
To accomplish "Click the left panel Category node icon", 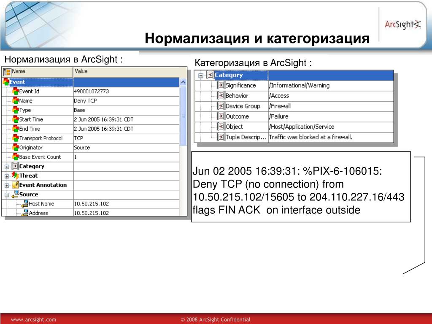I will (16, 166).
